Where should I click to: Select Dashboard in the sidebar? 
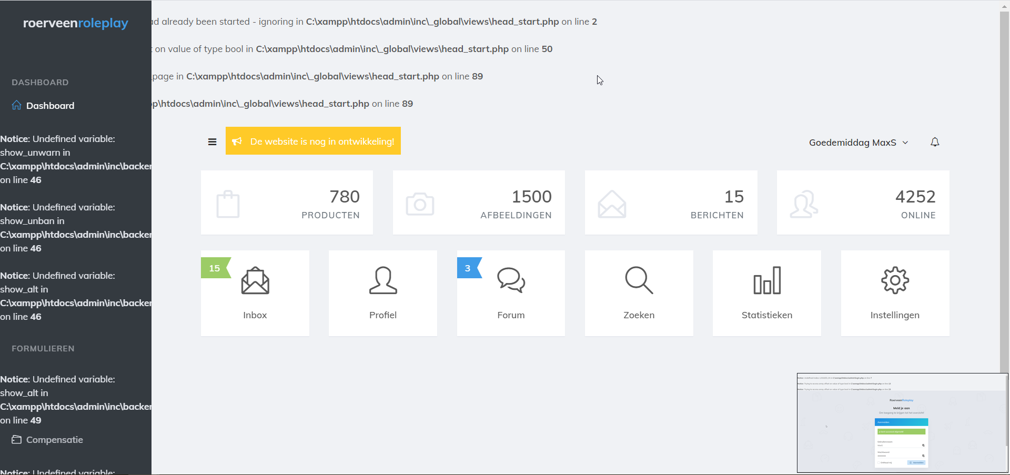[x=50, y=106]
